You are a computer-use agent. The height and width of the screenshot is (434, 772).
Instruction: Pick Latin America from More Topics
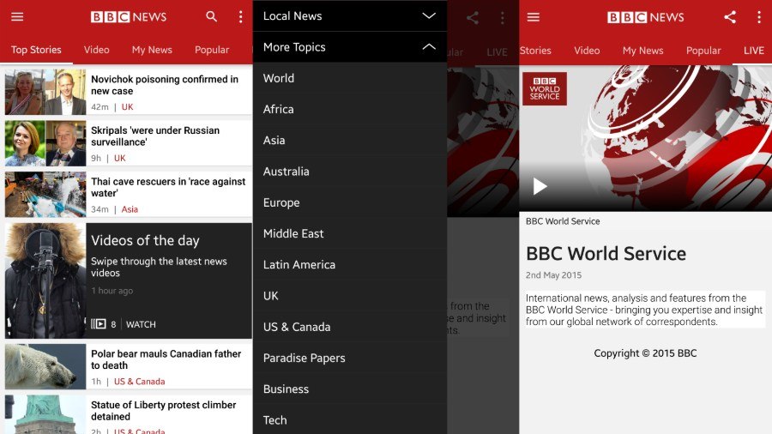299,264
